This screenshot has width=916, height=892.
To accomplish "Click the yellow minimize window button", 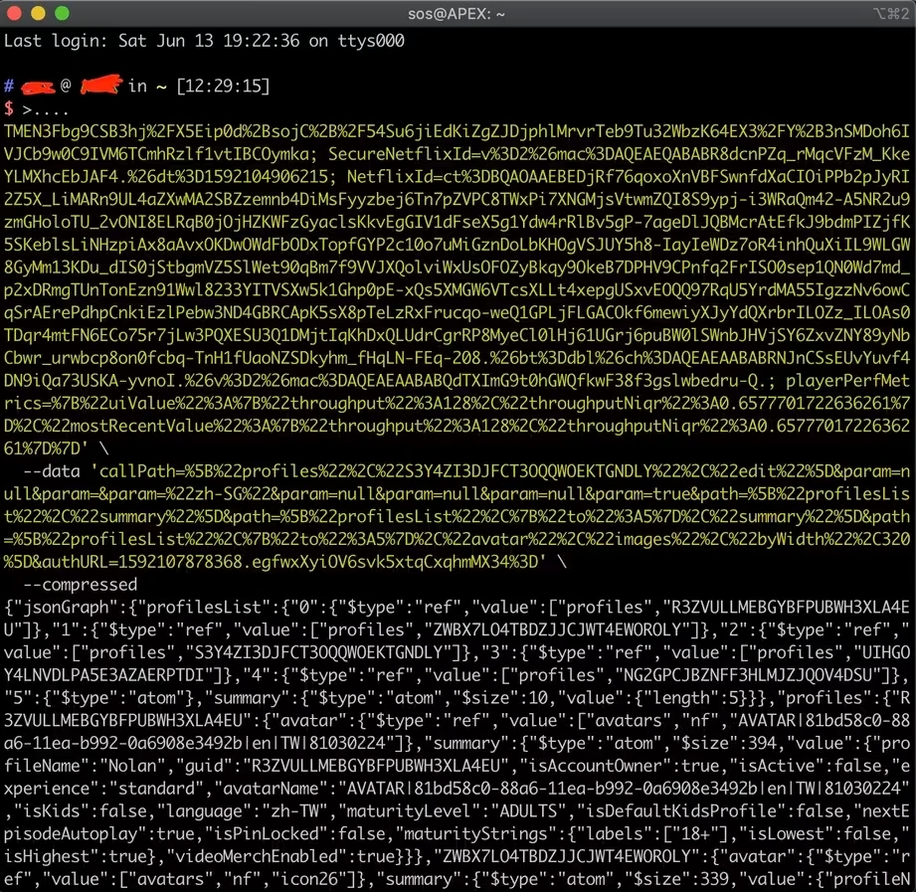I will tap(39, 14).
